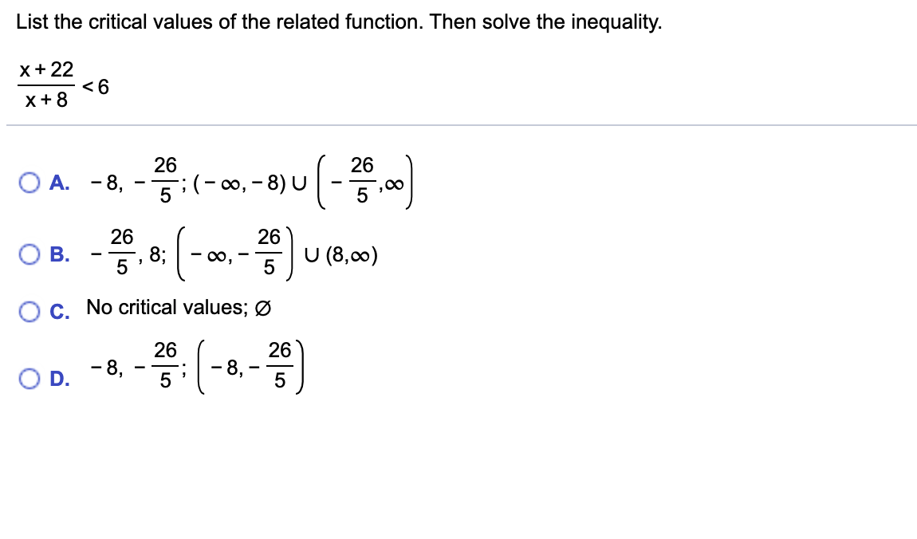917x539 pixels.
Task: Click the inequality expression x+22 over x+8
Action: pos(45,83)
